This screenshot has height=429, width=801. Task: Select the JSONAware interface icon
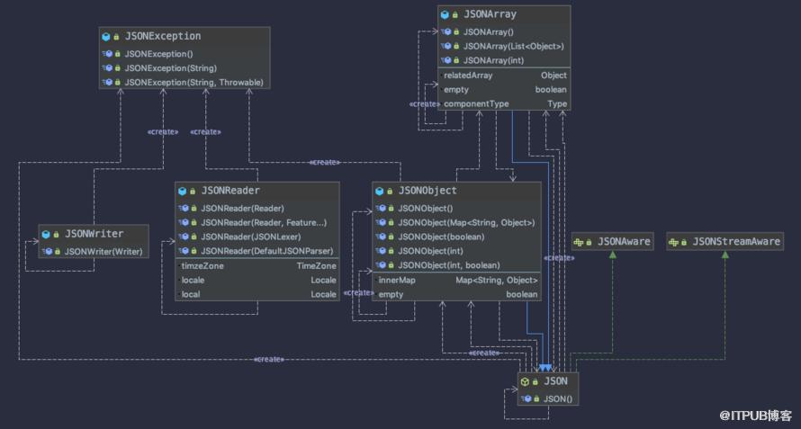click(x=579, y=242)
